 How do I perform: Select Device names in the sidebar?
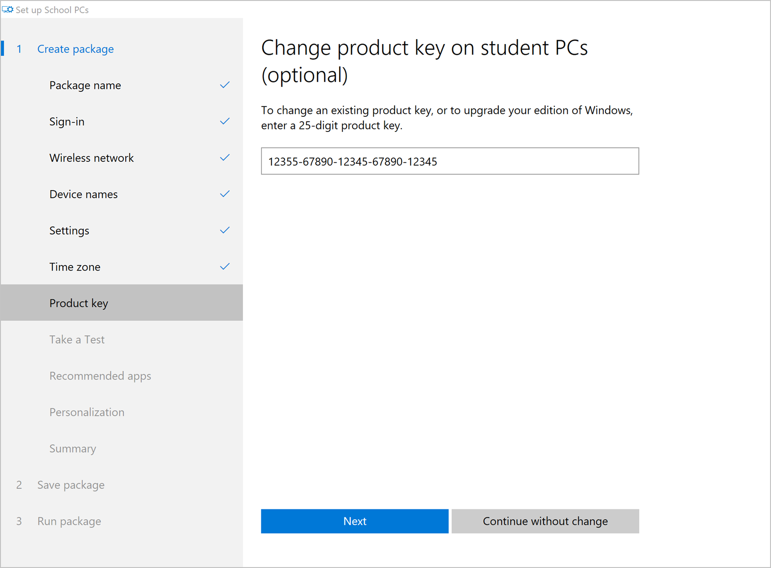pyautogui.click(x=84, y=194)
